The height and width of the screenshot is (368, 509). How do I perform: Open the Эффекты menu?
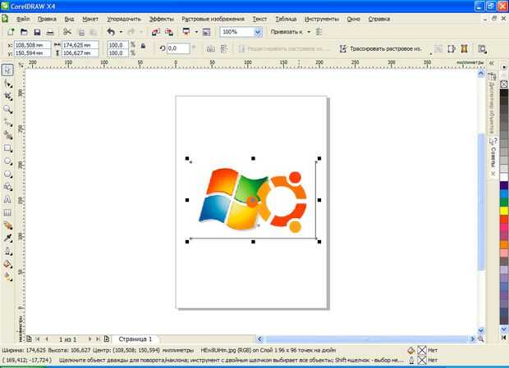(162, 19)
